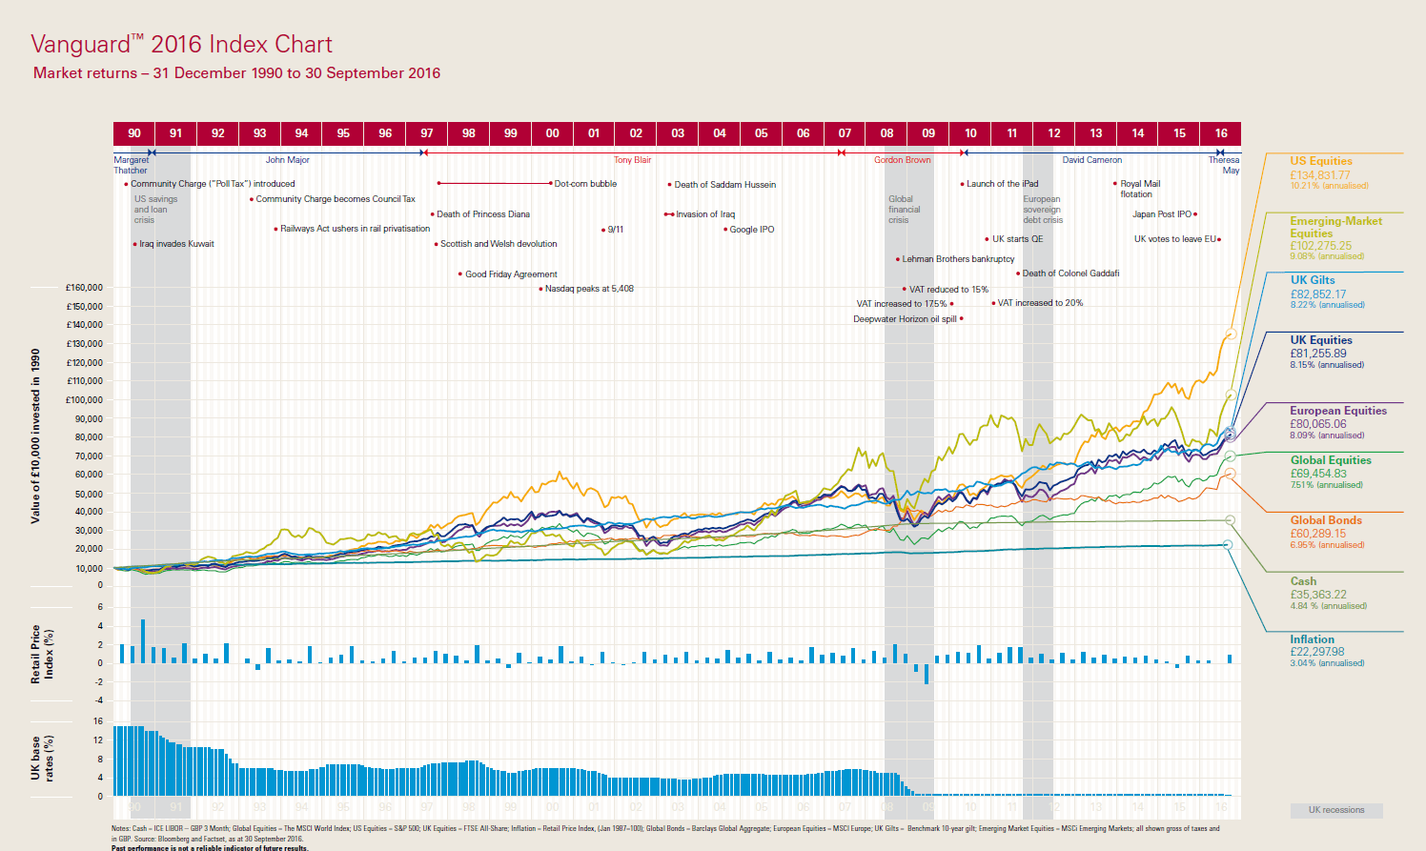Select year 16 in the red header bar
Screen dimensions: 1426x851
[1221, 133]
